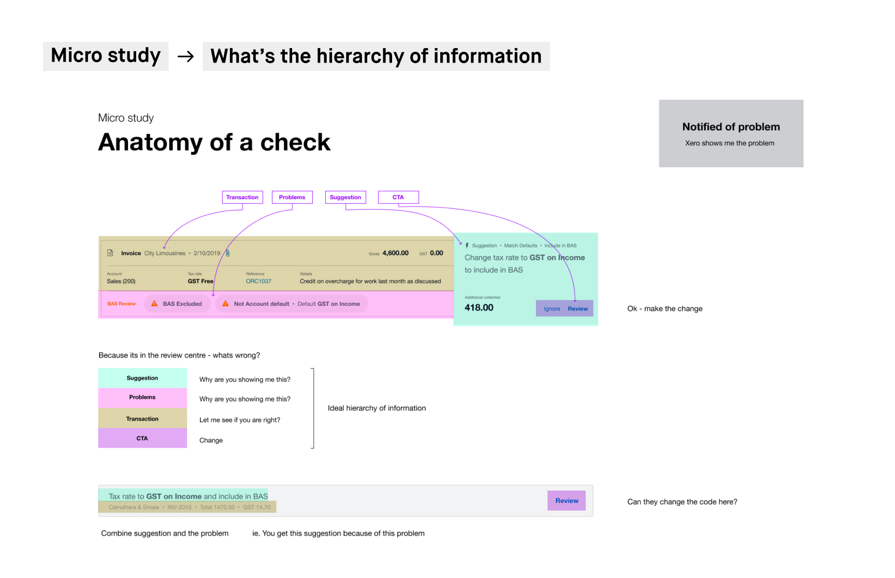This screenshot has width=895, height=578.
Task: Click the Transaction callout label
Action: tap(242, 197)
